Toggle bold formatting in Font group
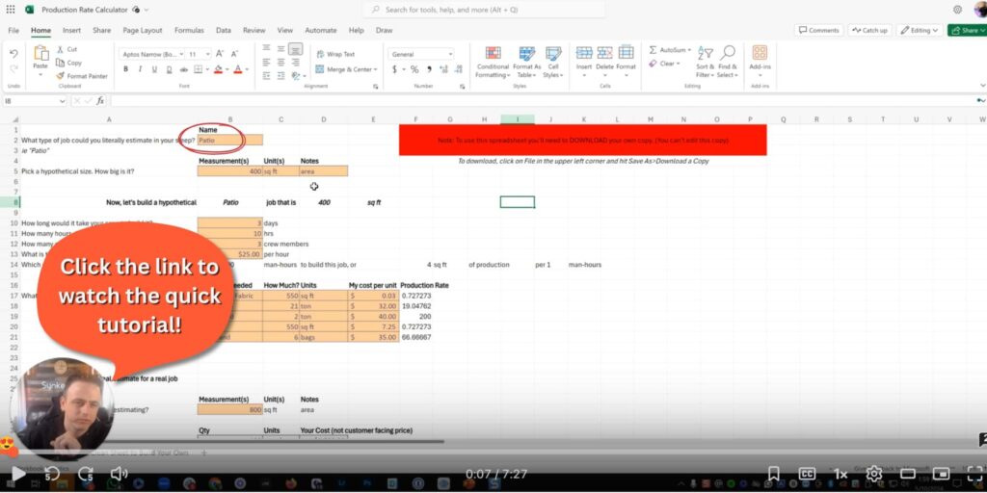The height and width of the screenshot is (493, 987). 125,70
